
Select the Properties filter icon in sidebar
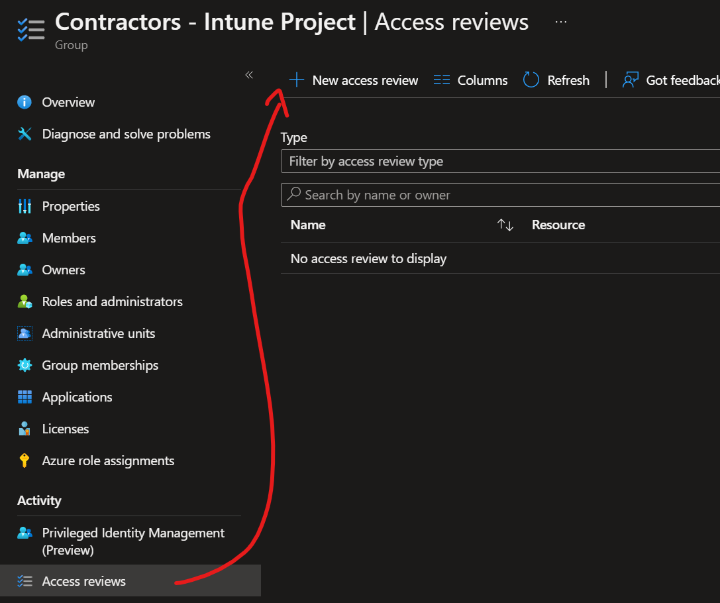(x=25, y=206)
